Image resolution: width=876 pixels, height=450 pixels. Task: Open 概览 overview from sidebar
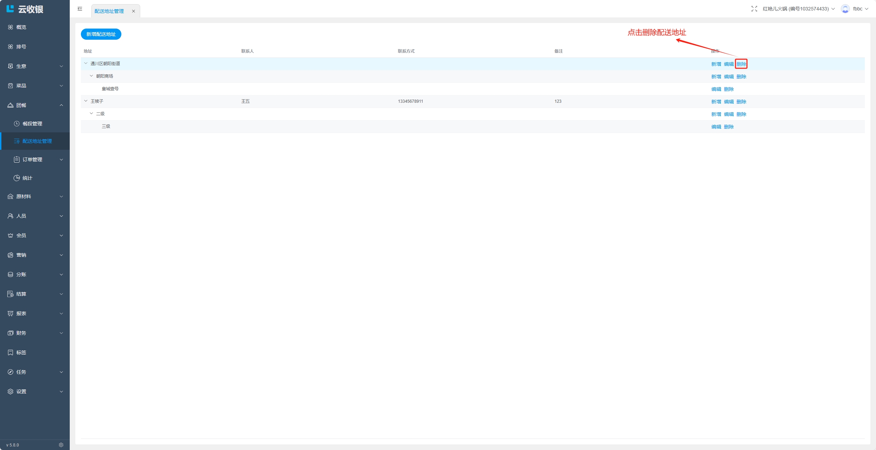(x=21, y=27)
